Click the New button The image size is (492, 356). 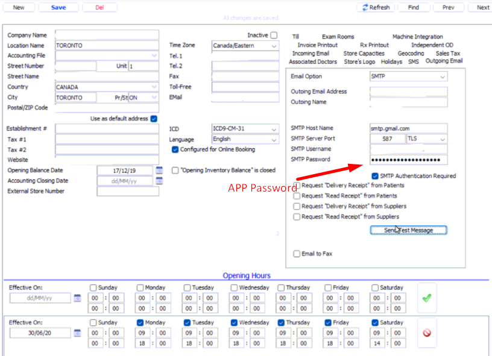[x=19, y=7]
